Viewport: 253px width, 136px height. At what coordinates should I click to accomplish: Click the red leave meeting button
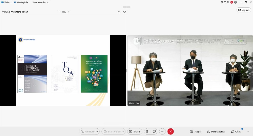click(x=171, y=131)
